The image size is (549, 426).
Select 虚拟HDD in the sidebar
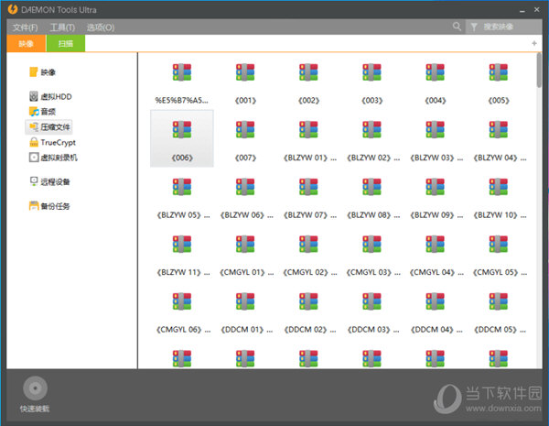point(50,96)
